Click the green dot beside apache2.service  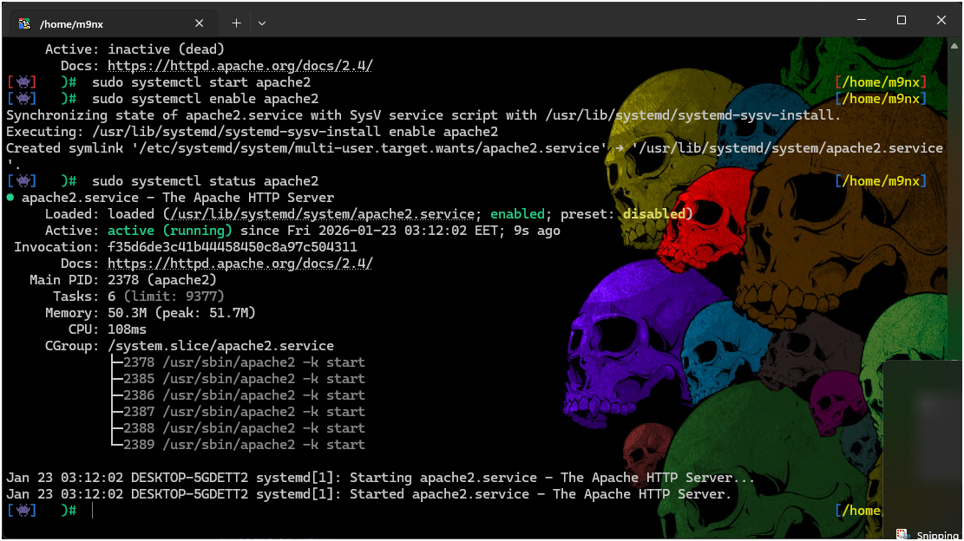pyautogui.click(x=10, y=197)
